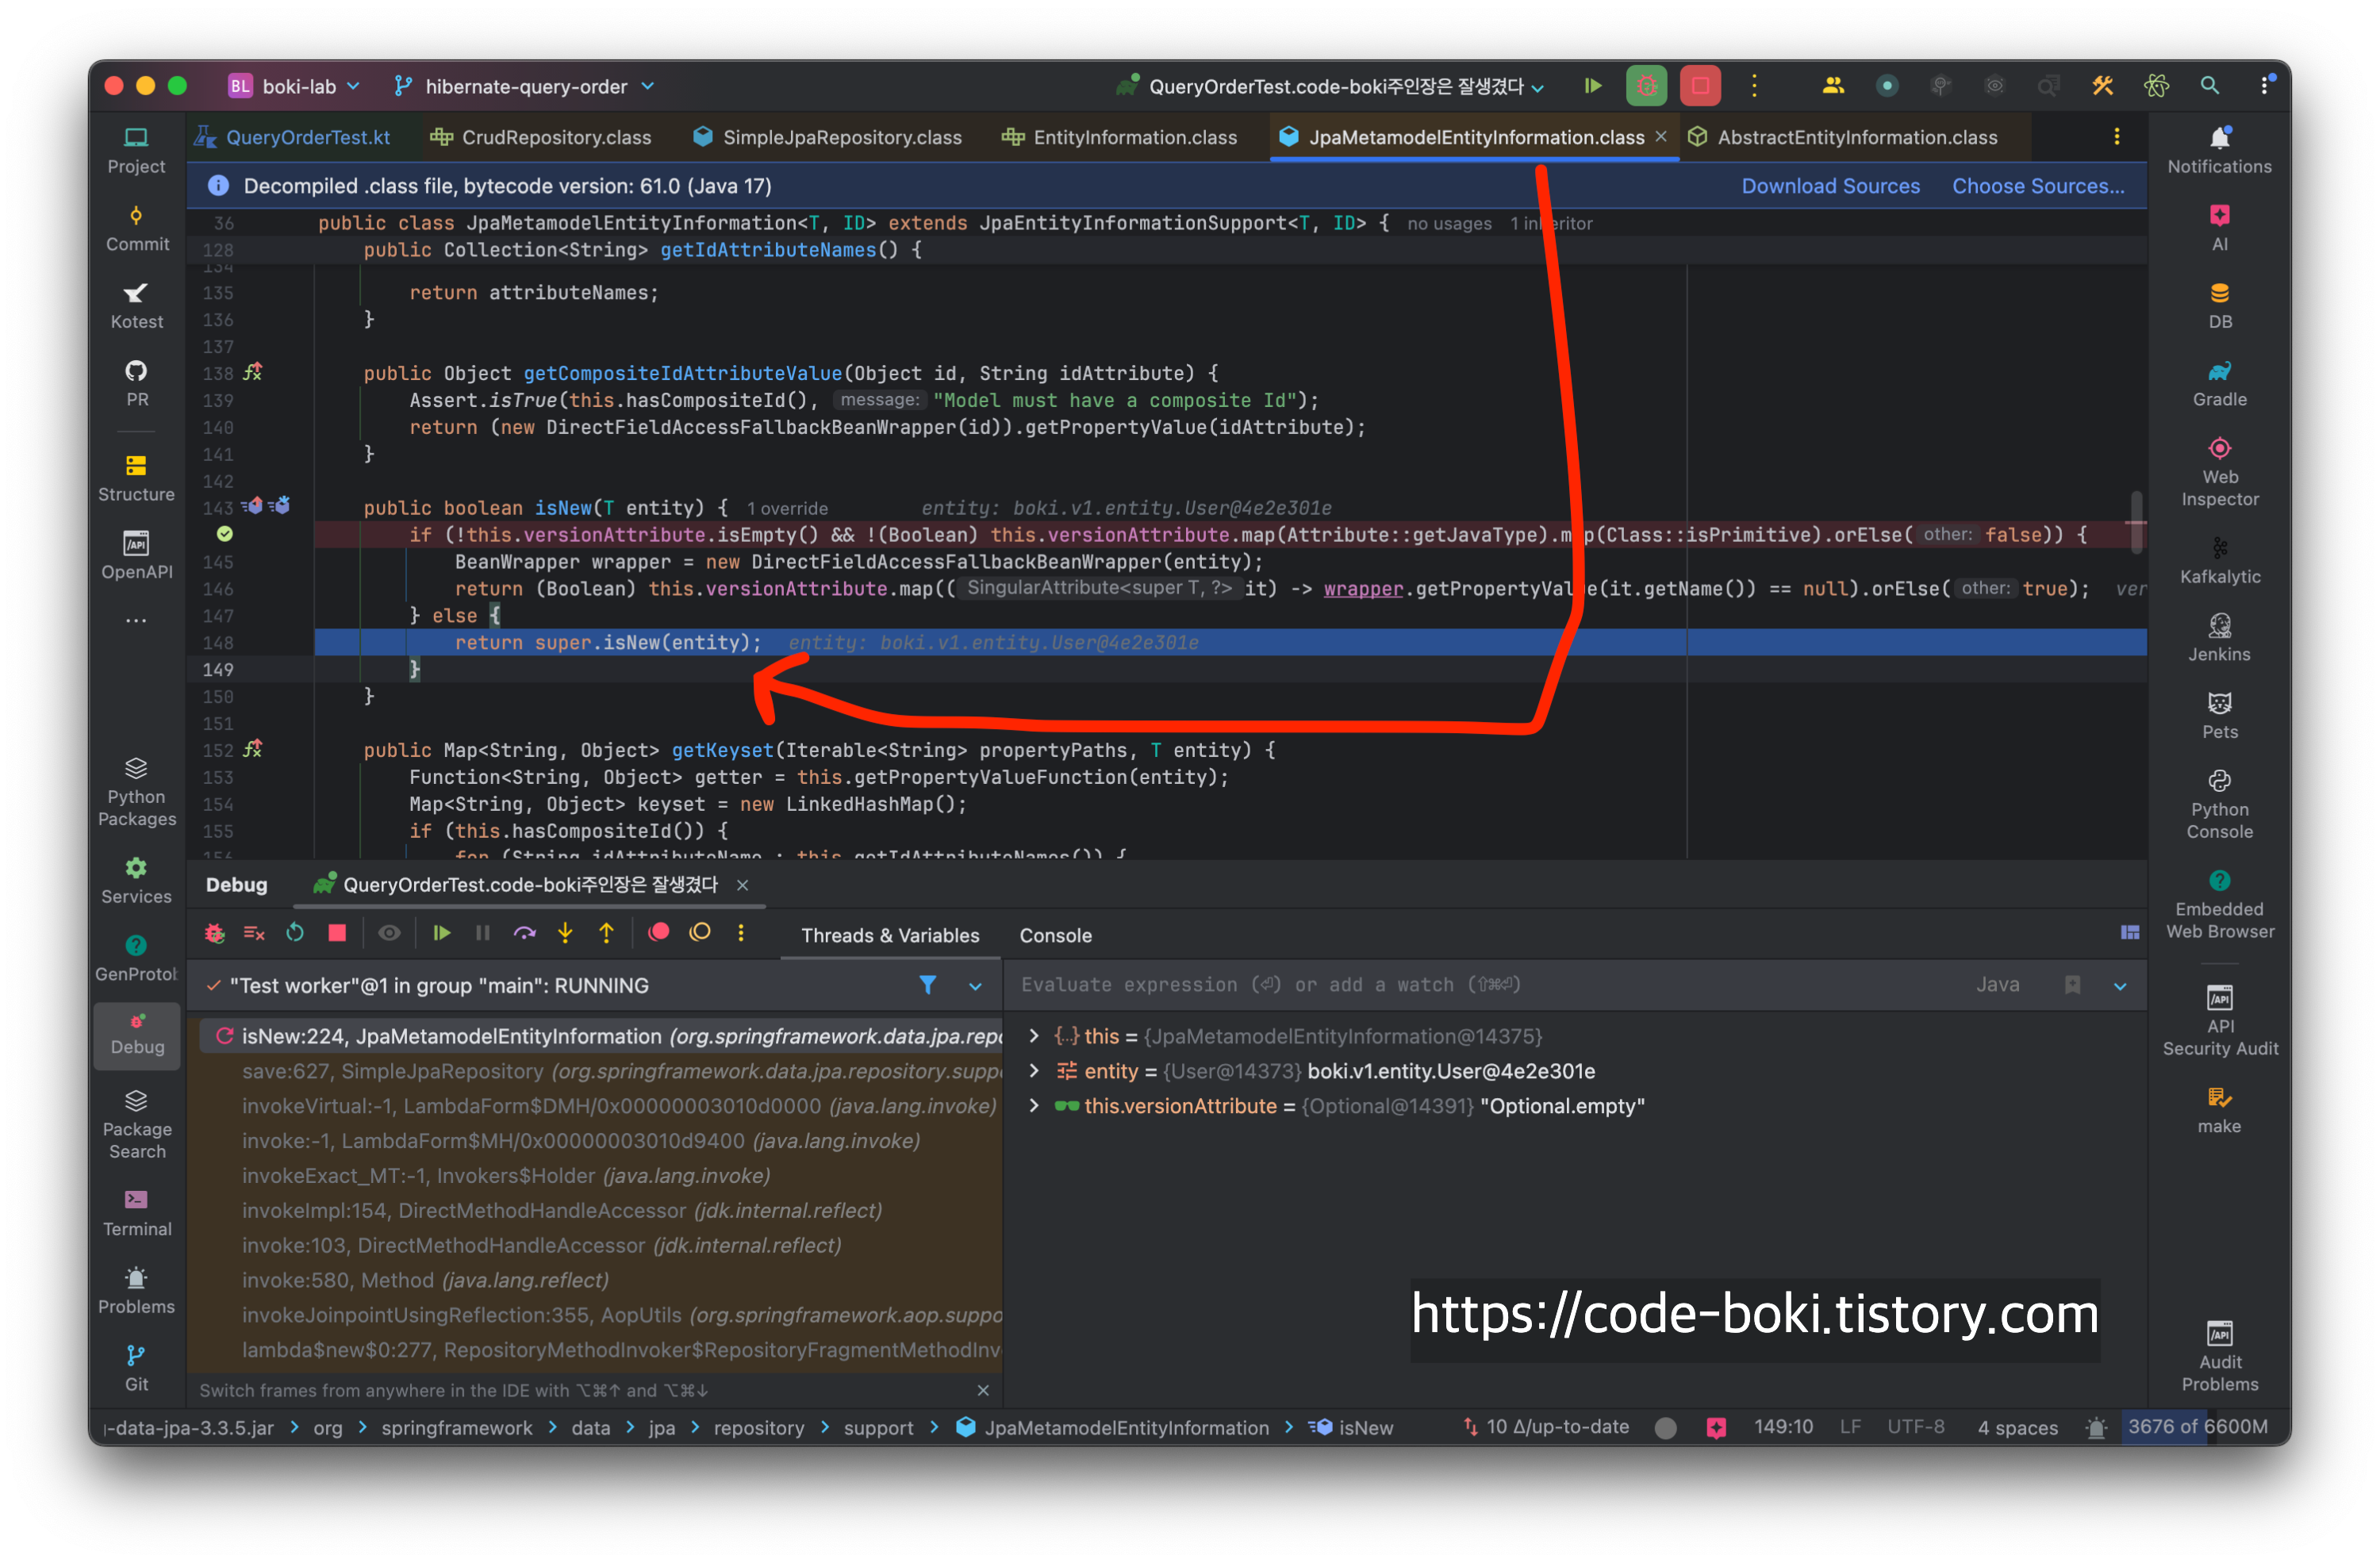The height and width of the screenshot is (1563, 2380).
Task: Switch to the Console debug tab
Action: click(x=1055, y=935)
